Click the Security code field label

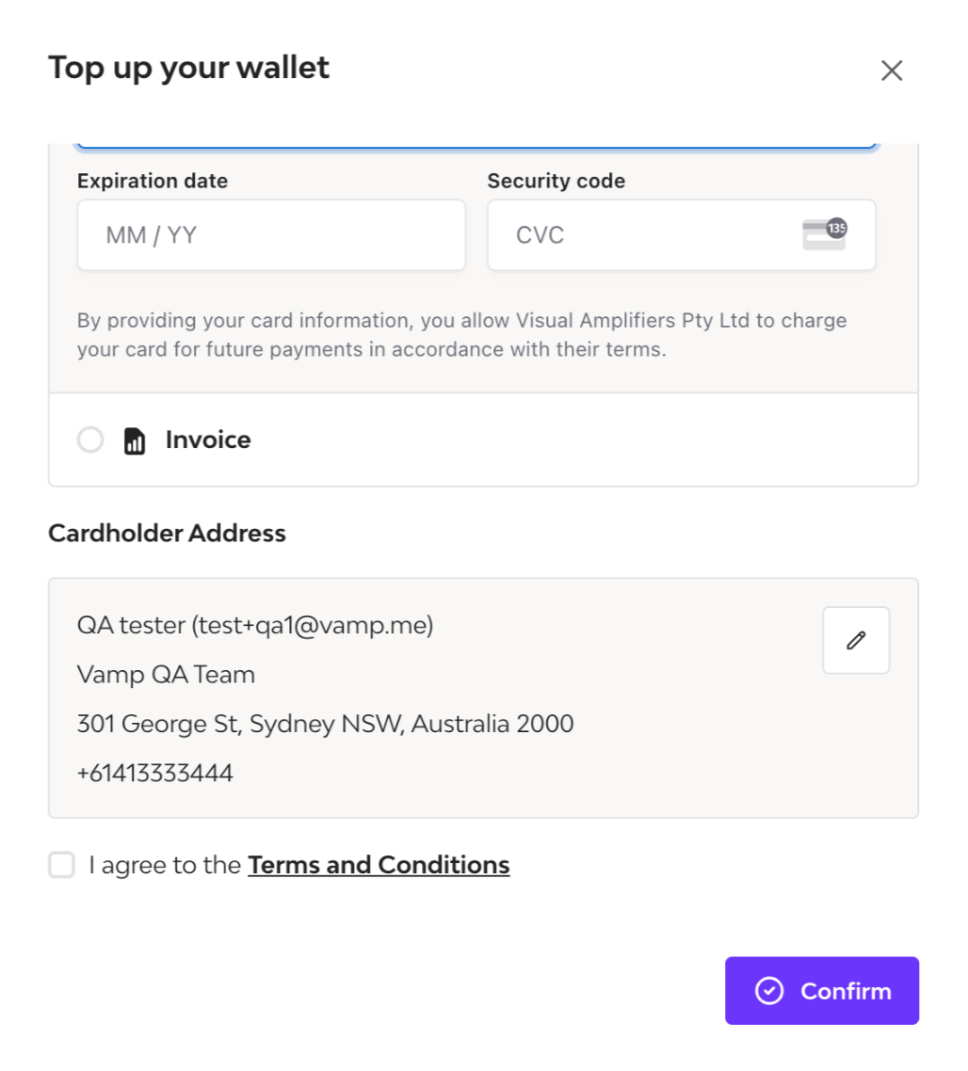coord(556,181)
